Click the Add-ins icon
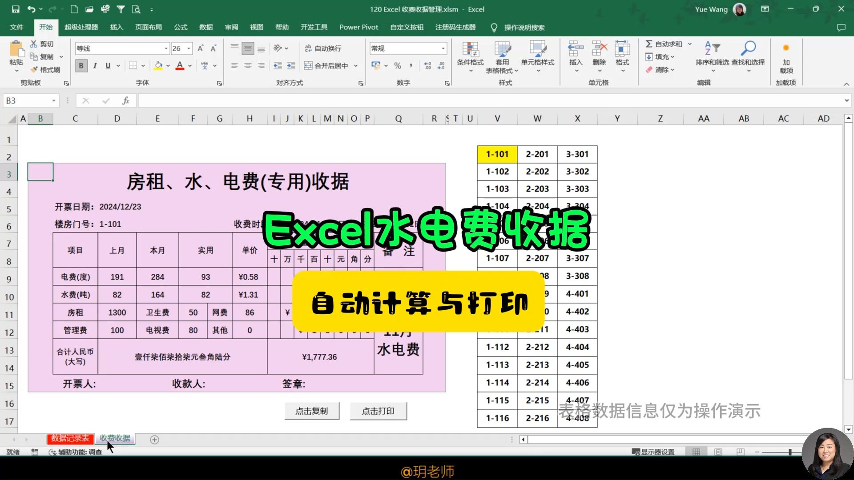 tap(786, 48)
